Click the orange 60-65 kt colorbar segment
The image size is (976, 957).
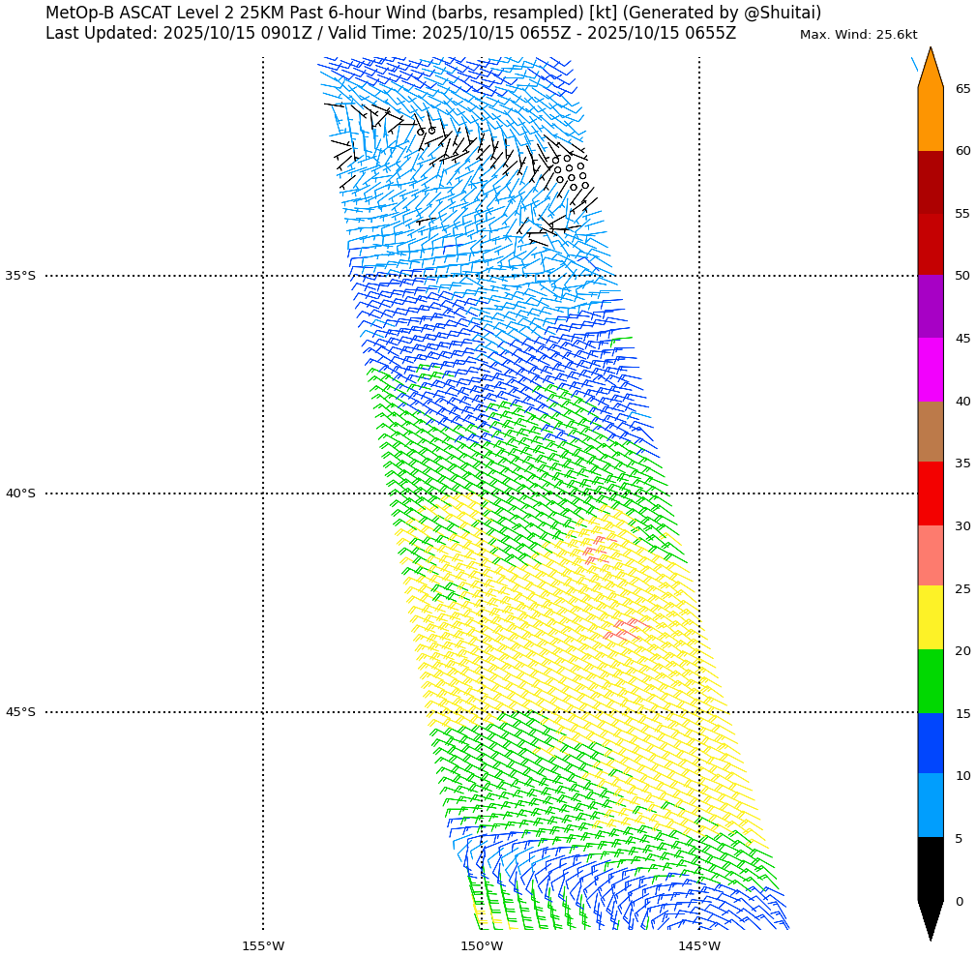[x=930, y=119]
